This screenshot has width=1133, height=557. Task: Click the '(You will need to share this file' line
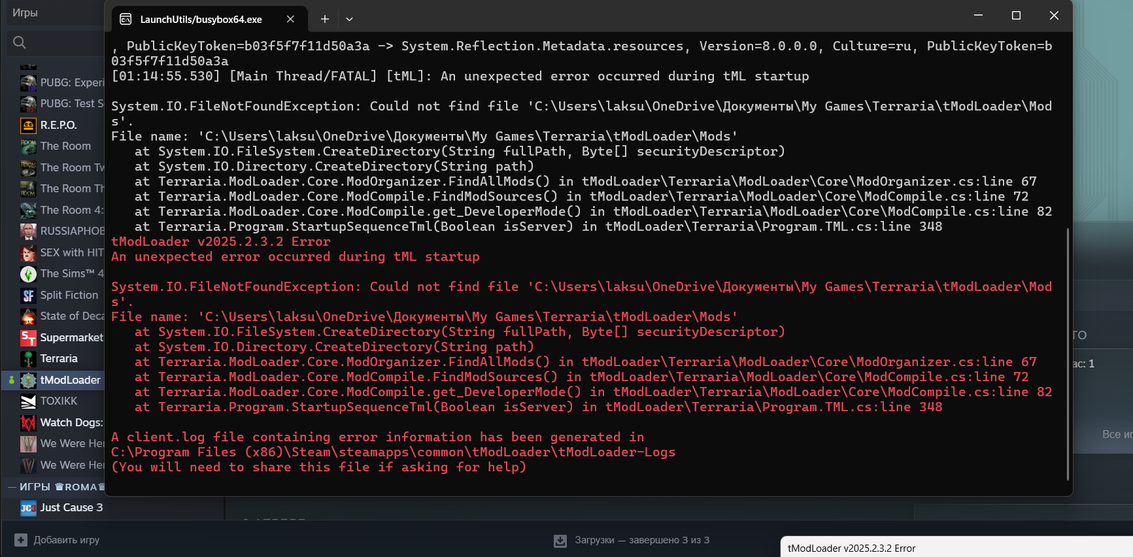tap(319, 467)
